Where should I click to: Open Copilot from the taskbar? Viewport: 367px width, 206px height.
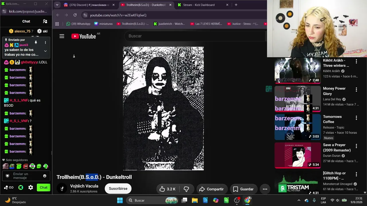coord(216,200)
